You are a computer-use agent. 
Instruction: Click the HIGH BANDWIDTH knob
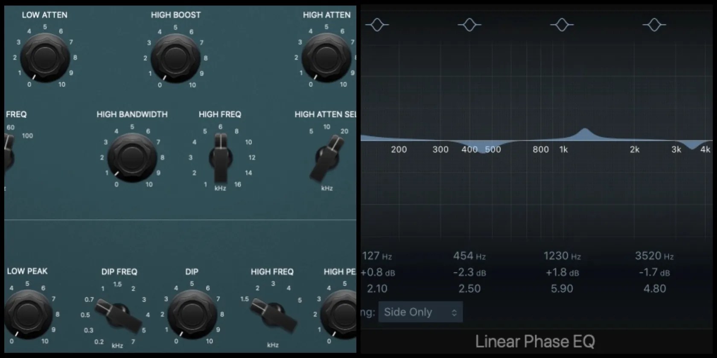[x=132, y=158]
